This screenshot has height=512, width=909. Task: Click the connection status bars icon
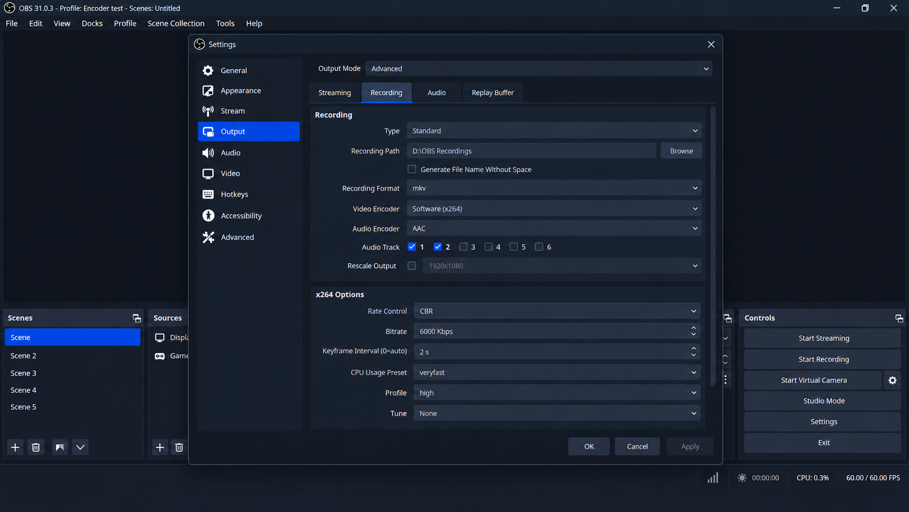click(x=713, y=478)
